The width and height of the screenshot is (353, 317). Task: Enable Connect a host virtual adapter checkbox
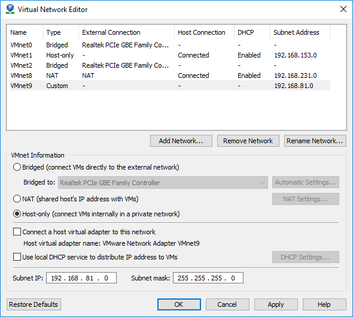pos(17,232)
